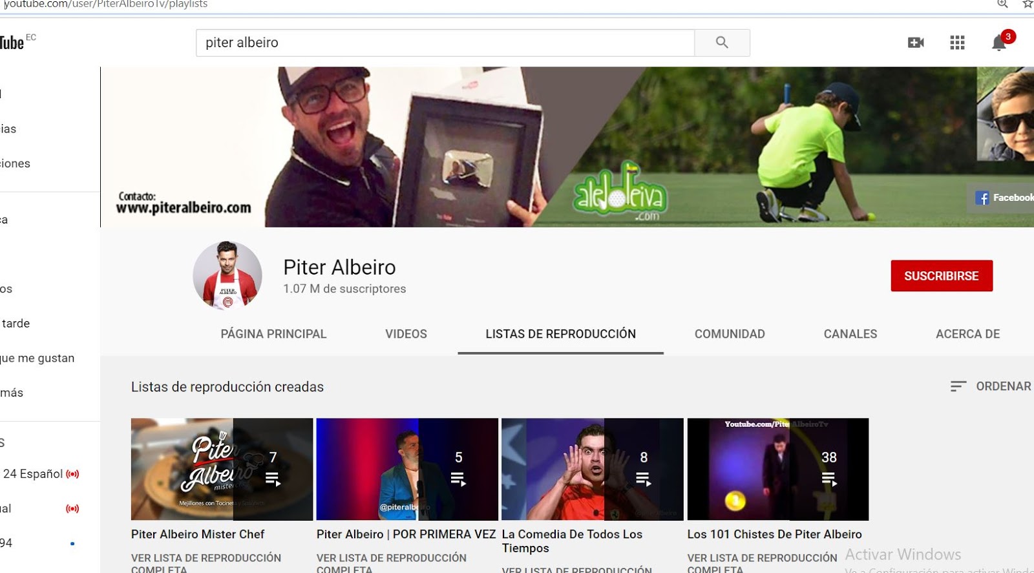The image size is (1034, 573).
Task: Open the YouTube apps grid icon
Action: point(957,43)
